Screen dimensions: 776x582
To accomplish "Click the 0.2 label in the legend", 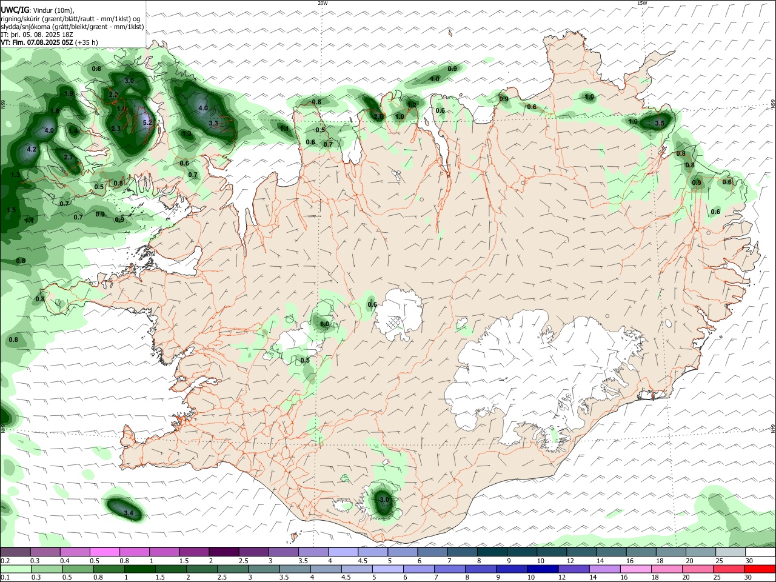I will coord(5,561).
